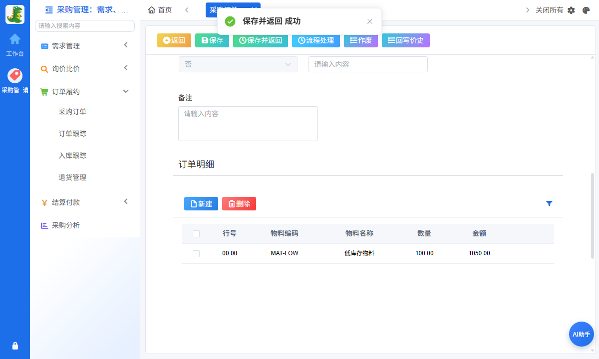Click the amount cell 1050.00
This screenshot has height=359, width=599.
point(479,253)
